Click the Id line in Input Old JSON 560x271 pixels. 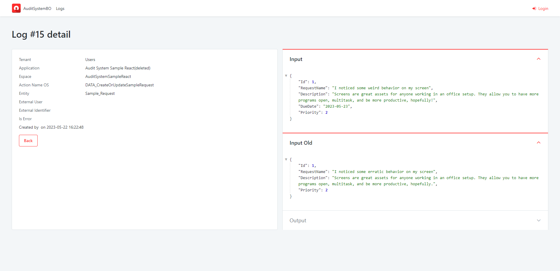click(307, 165)
